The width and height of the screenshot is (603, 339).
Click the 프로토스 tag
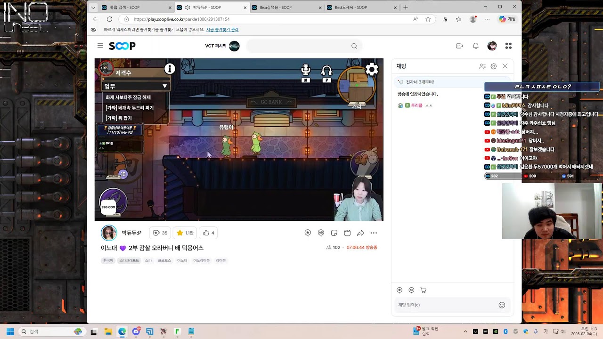[x=164, y=260]
